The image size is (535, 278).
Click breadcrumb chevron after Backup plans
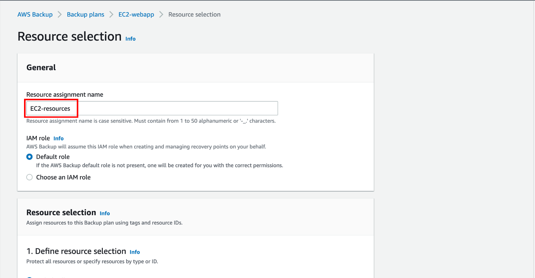[x=111, y=14]
